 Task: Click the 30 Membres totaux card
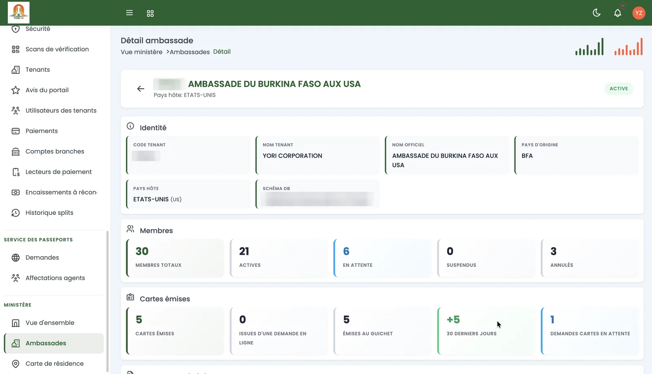pyautogui.click(x=175, y=258)
